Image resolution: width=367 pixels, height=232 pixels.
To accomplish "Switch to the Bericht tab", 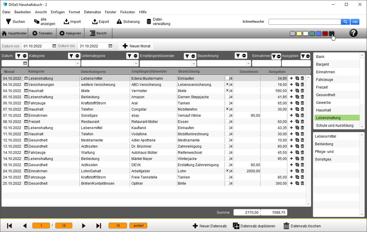I will 98,33.
